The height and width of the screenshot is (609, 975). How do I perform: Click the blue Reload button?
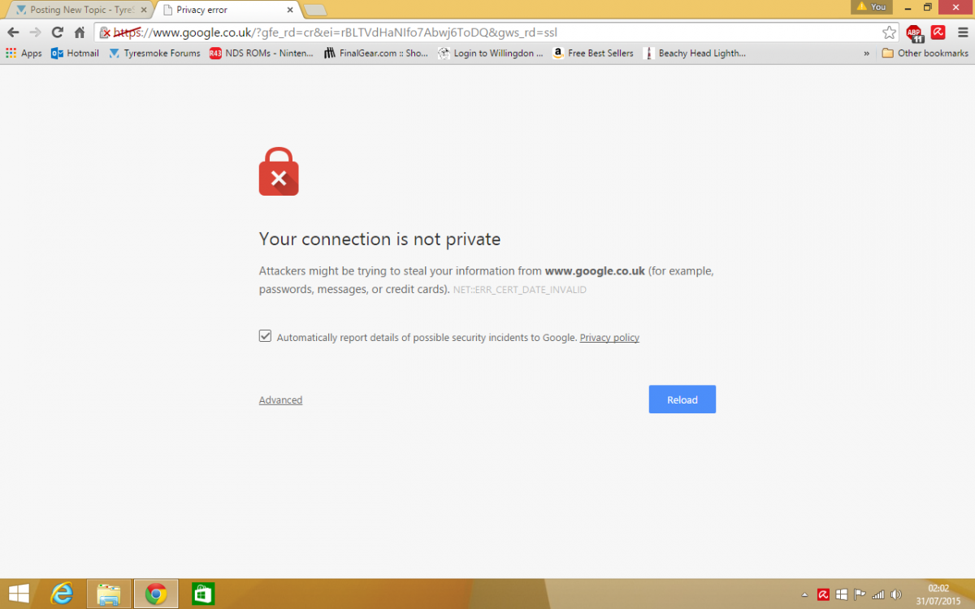682,400
